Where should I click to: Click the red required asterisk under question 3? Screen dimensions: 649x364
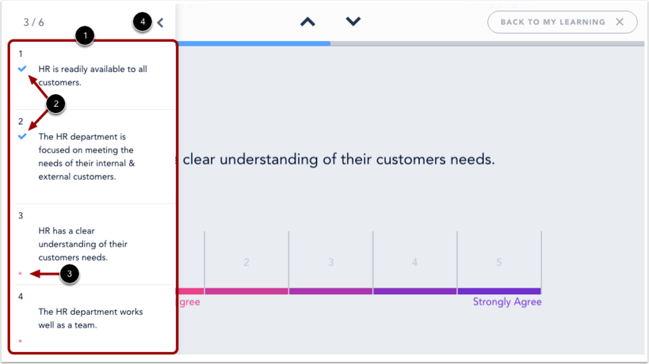coord(20,274)
